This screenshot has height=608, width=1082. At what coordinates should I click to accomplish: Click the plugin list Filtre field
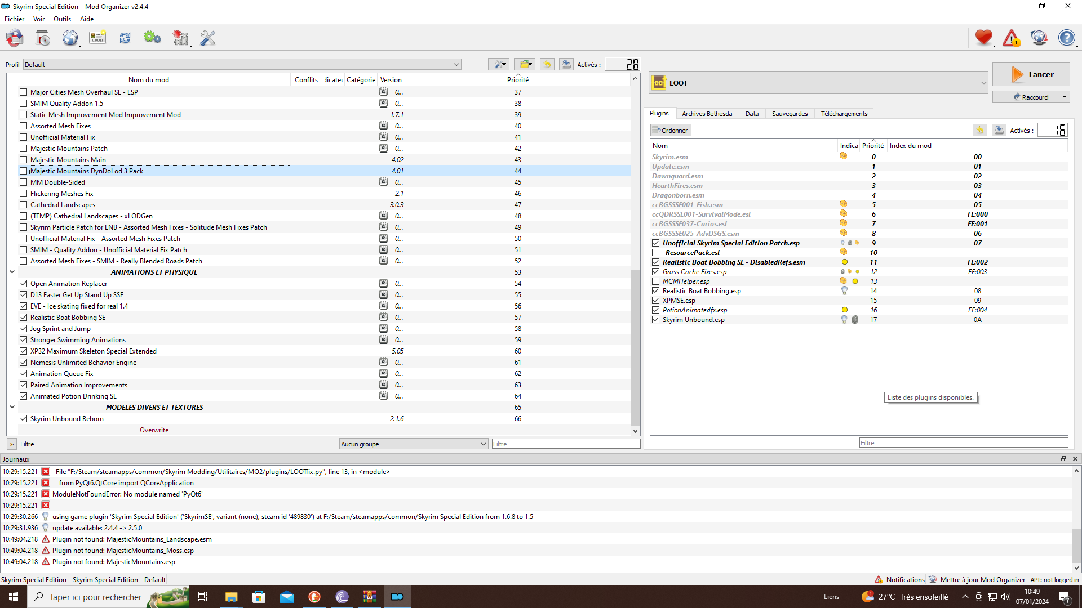(963, 443)
